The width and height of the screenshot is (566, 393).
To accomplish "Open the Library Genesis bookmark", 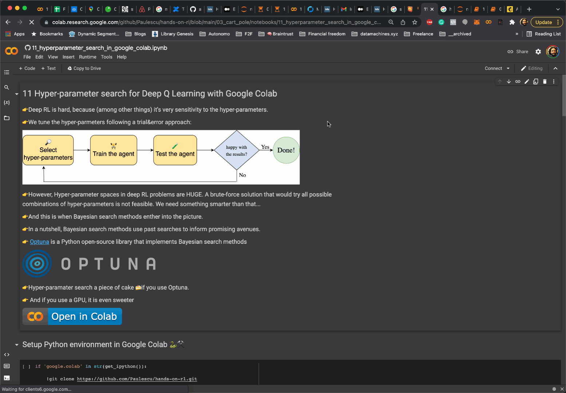I will [173, 34].
